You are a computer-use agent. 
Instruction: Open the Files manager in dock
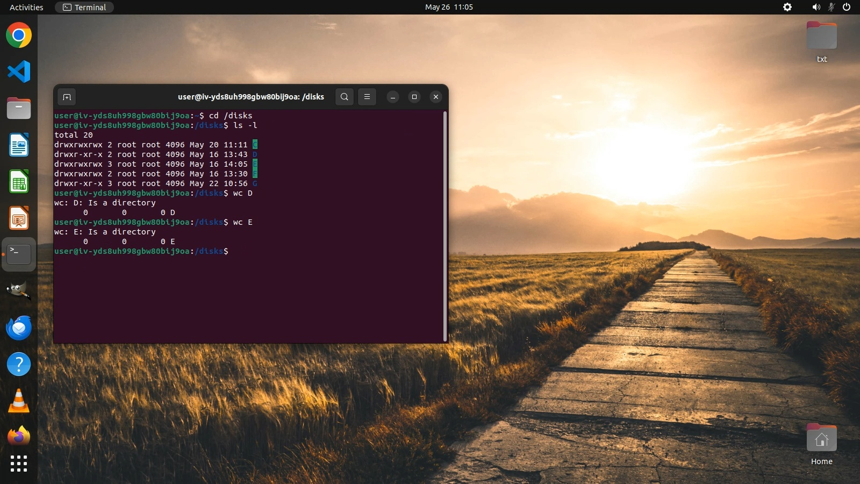click(x=19, y=109)
